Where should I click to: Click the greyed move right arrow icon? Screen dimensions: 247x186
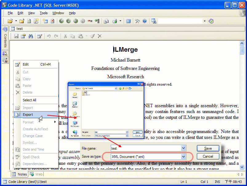tap(83, 21)
